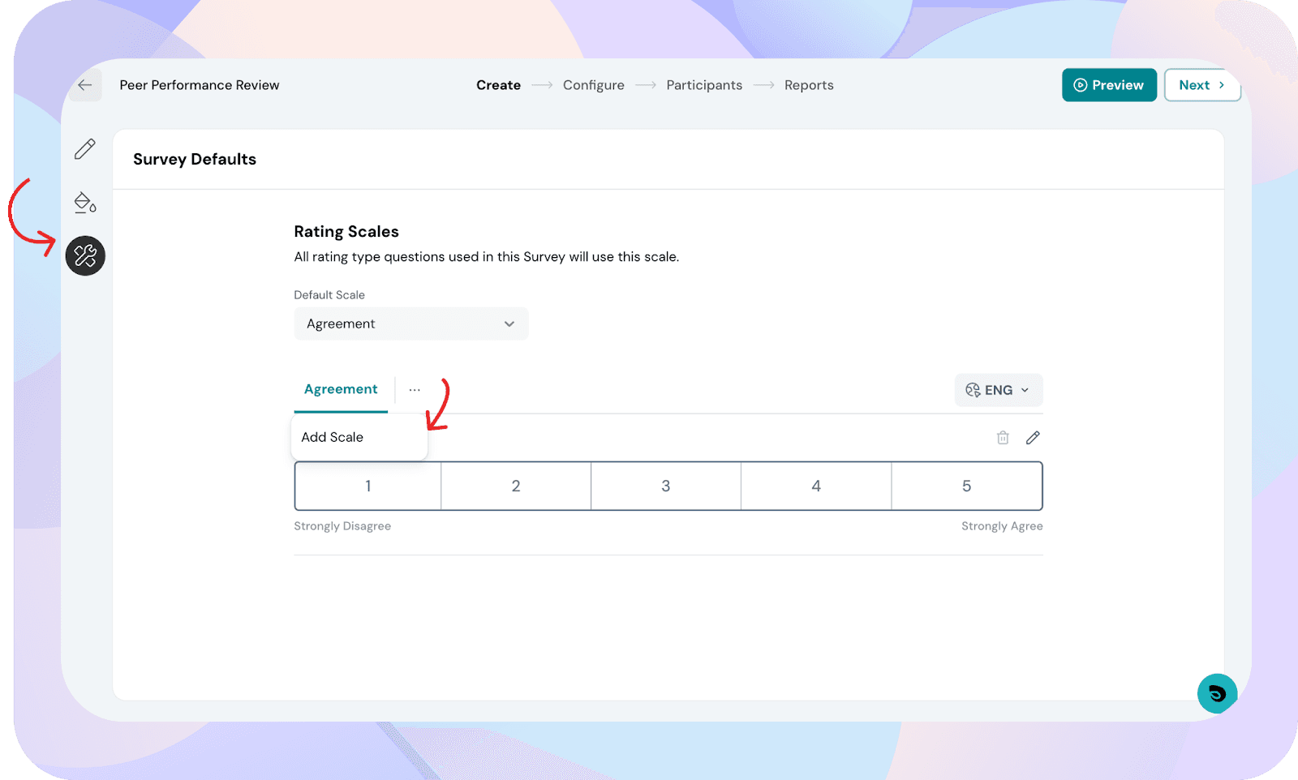
Task: Click the Preview button
Action: [x=1109, y=85]
